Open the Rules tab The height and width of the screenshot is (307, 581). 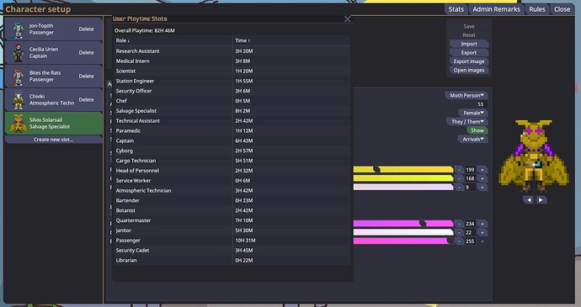pos(537,9)
